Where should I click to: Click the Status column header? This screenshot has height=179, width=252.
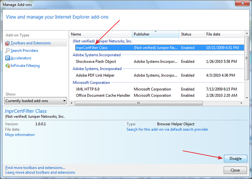pyautogui.click(x=192, y=34)
